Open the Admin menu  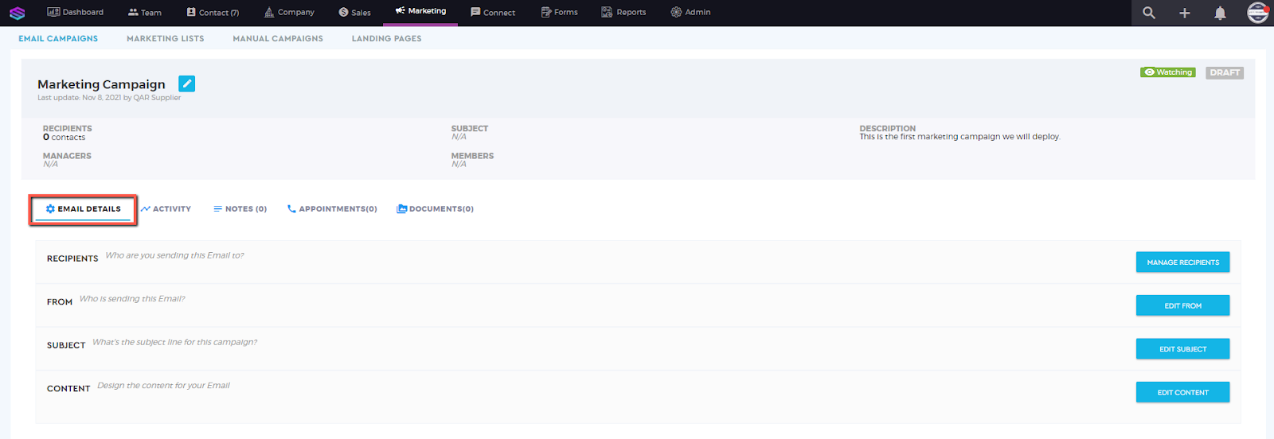coord(690,12)
